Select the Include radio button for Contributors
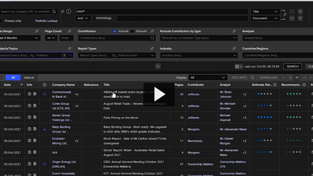313x176 pixels. point(115,31)
